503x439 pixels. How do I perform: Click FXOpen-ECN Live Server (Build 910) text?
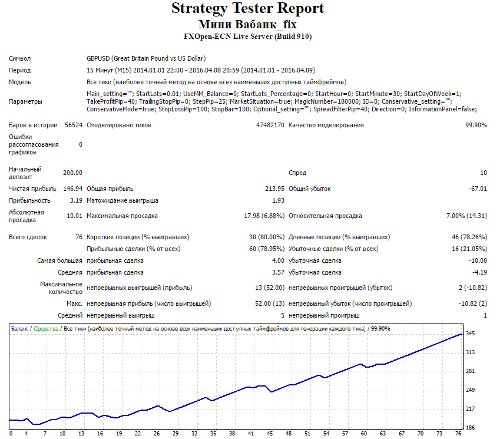[x=247, y=37]
